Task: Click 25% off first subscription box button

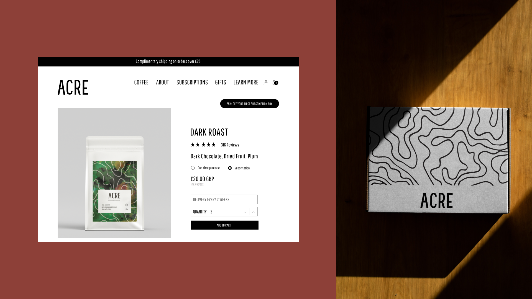Action: click(x=250, y=104)
